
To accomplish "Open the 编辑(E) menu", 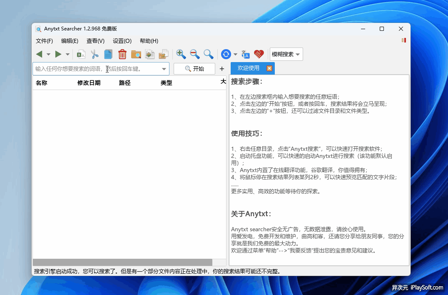I will tap(70, 41).
